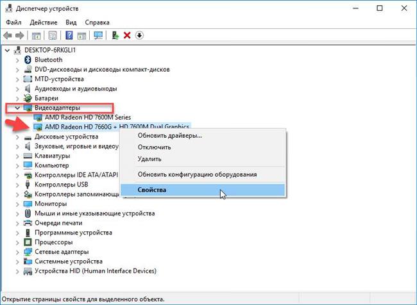The width and height of the screenshot is (417, 305).
Task: Collapse the Видеоадаптеры category
Action: tap(17, 108)
